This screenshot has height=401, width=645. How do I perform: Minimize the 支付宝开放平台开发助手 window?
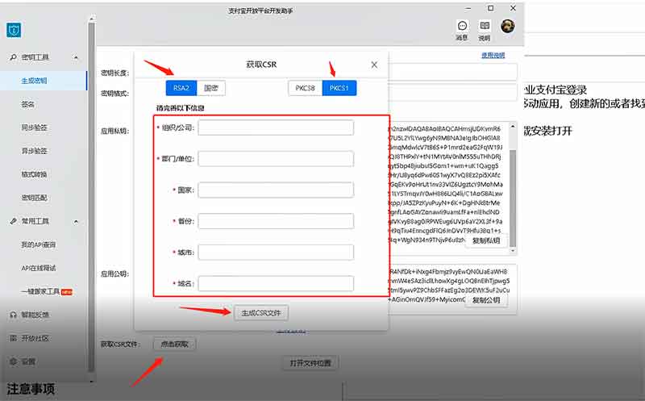coord(468,8)
